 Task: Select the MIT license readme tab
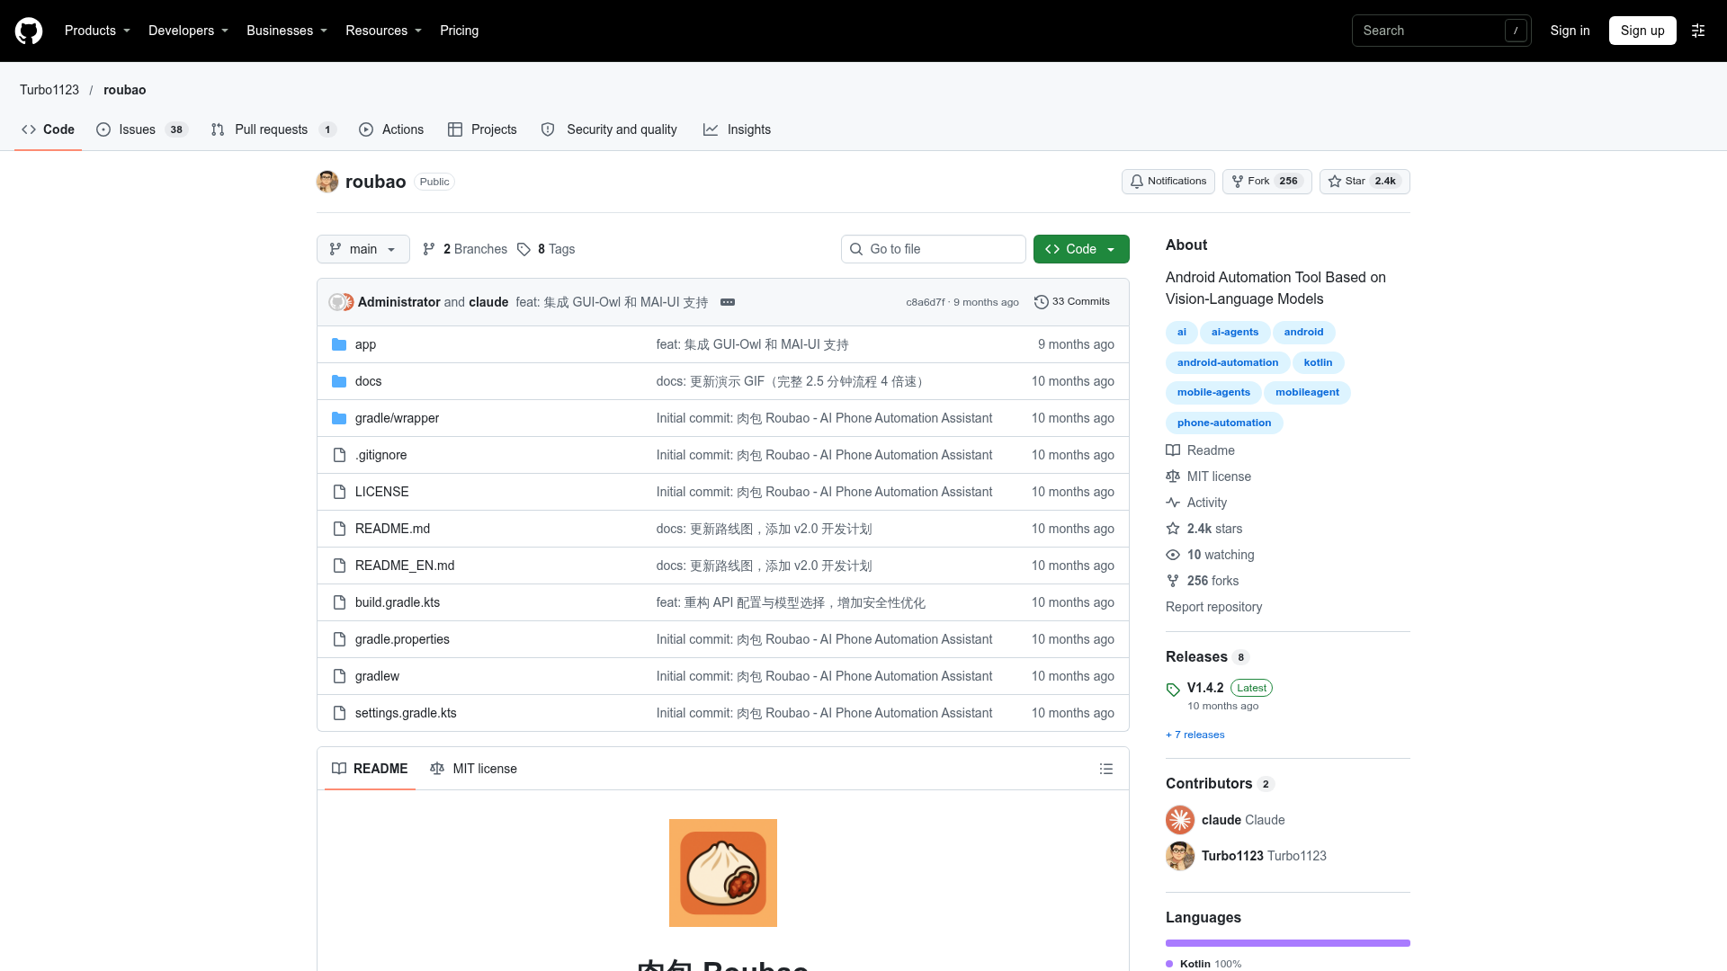tap(473, 769)
